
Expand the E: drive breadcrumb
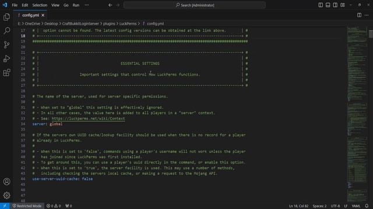[19, 24]
